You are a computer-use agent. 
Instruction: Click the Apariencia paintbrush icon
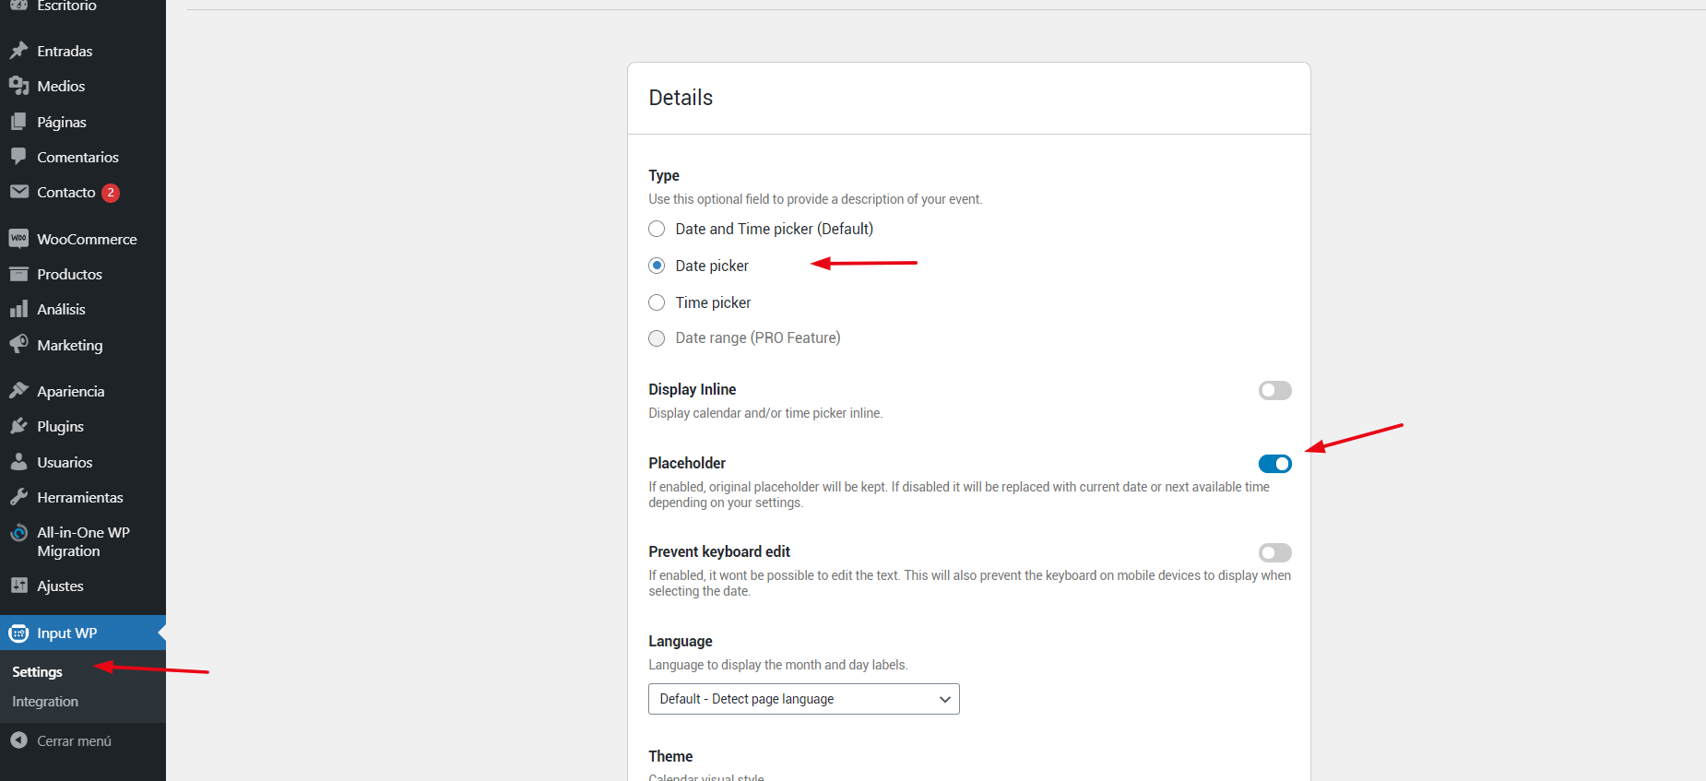18,391
